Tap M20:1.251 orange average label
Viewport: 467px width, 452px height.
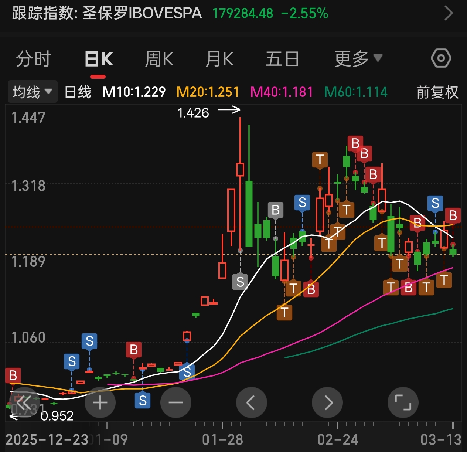[x=208, y=92]
